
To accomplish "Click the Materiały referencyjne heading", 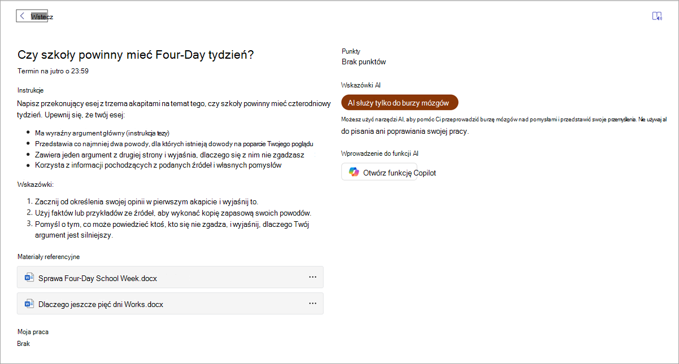I will click(x=49, y=257).
